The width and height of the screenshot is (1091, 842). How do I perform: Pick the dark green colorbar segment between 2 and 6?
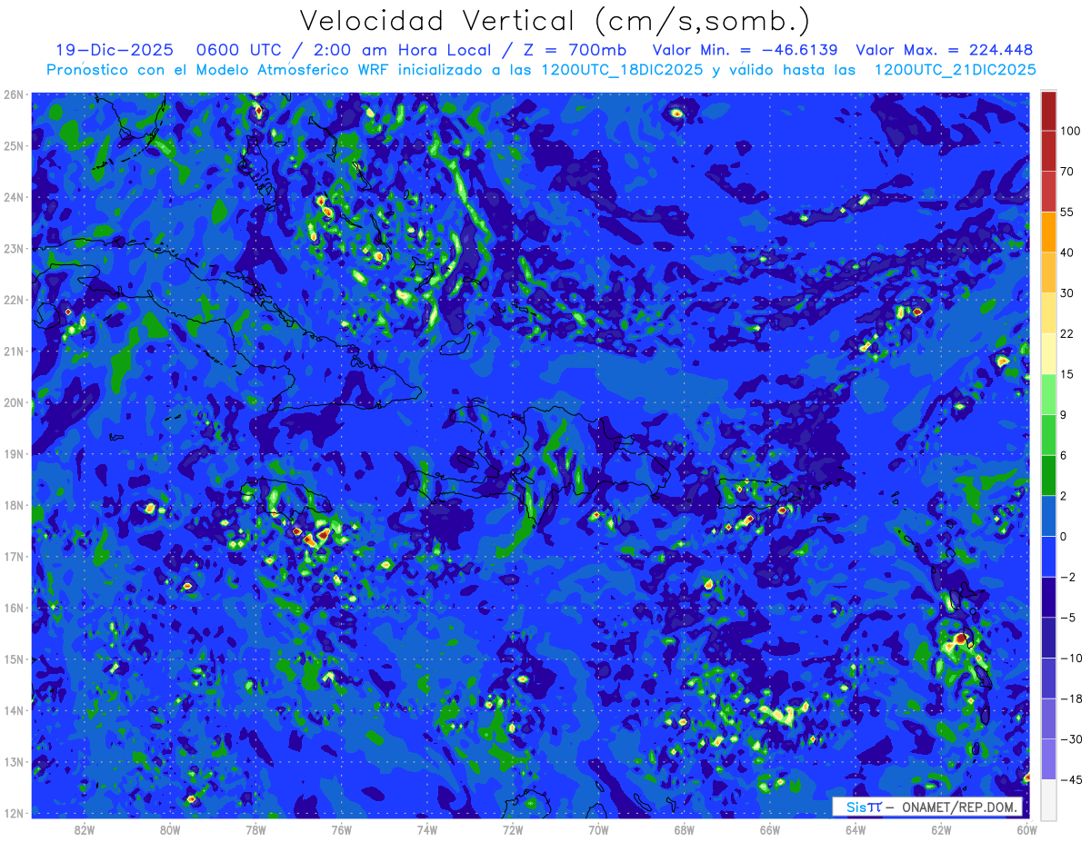tap(1048, 475)
